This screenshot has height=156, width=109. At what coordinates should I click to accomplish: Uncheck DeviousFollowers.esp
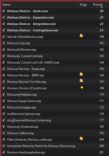(4, 49)
